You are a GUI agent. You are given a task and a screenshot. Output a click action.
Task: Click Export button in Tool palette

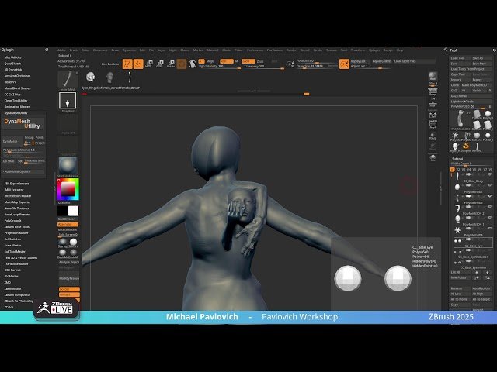point(482,80)
